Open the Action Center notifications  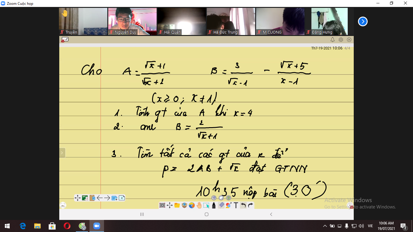404,226
